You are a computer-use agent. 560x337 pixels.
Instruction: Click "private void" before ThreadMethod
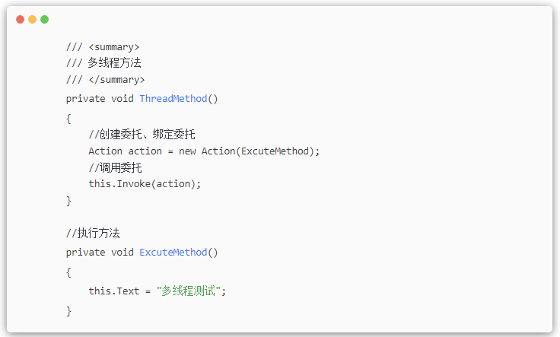click(x=100, y=99)
